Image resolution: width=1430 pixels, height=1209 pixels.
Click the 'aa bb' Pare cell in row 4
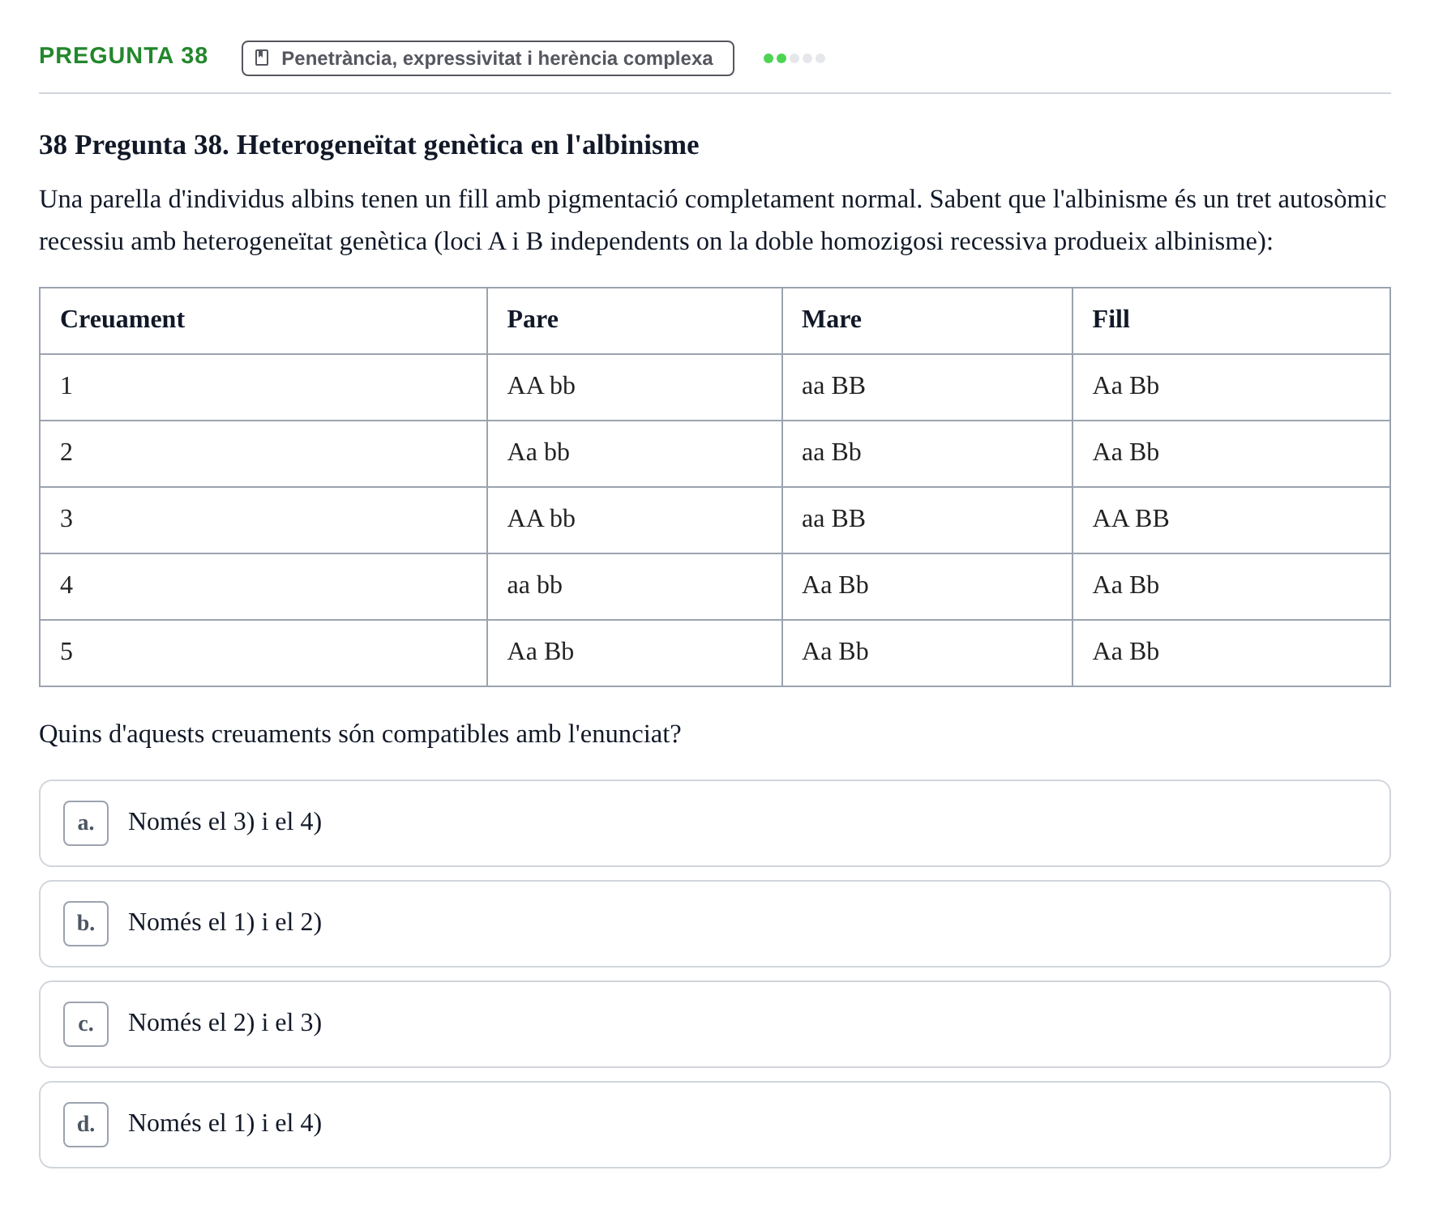click(635, 587)
